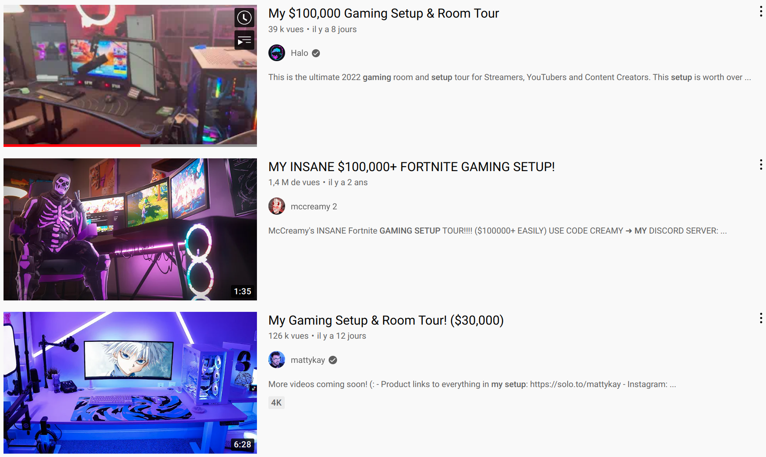Click the 4K quality badge
Screen dimensions: 766x457
click(x=276, y=402)
